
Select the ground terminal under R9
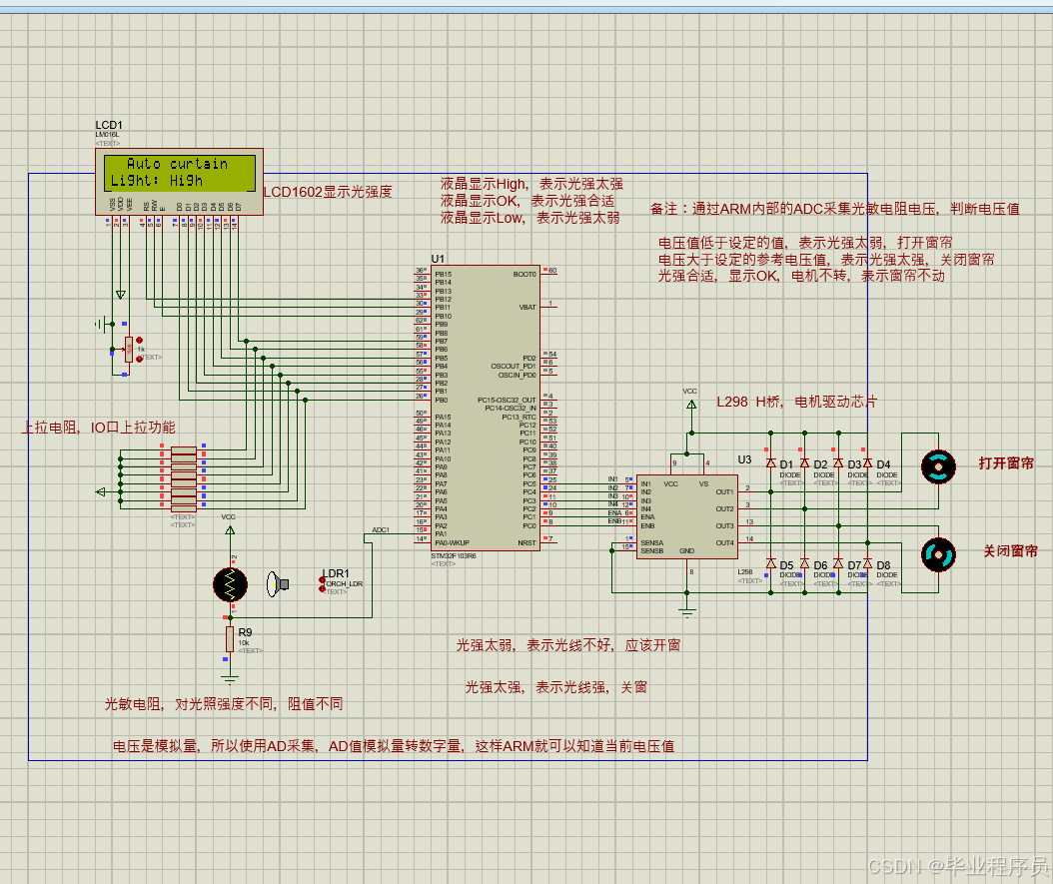pos(230,679)
